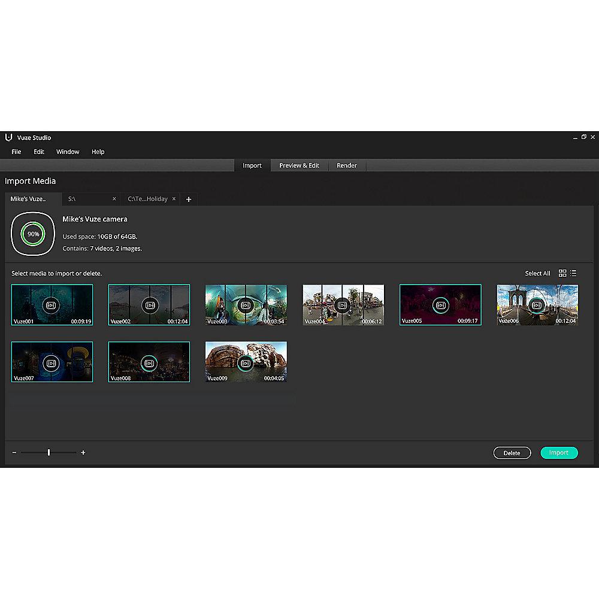Screen dimensions: 599x599
Task: Click the Select All link
Action: (537, 273)
